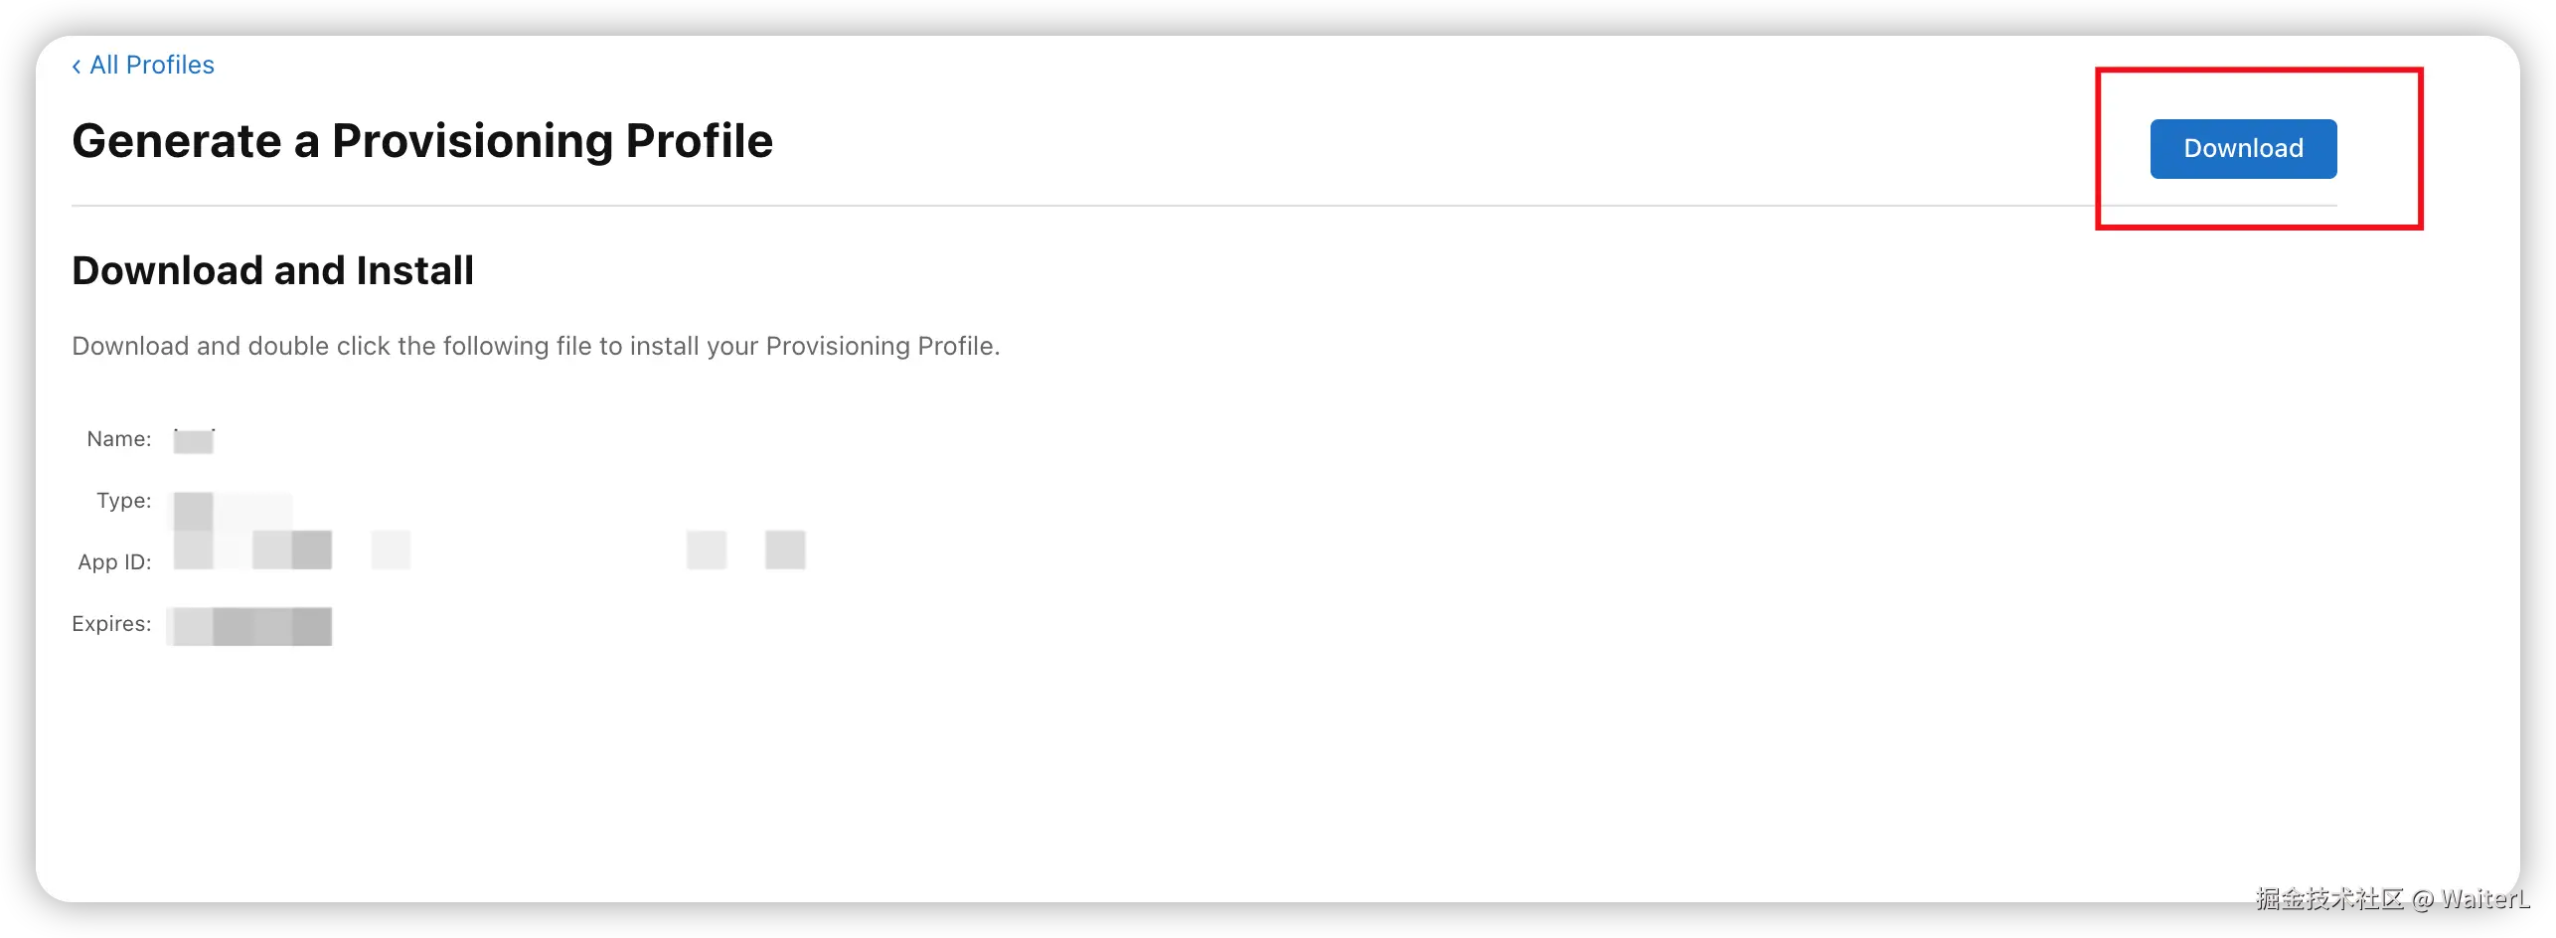Go back to All Profiles
Viewport: 2556px width, 938px height.
coord(143,65)
